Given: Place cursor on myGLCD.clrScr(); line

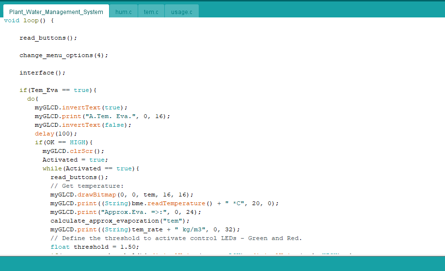Looking at the screenshot, I should click(73, 151).
